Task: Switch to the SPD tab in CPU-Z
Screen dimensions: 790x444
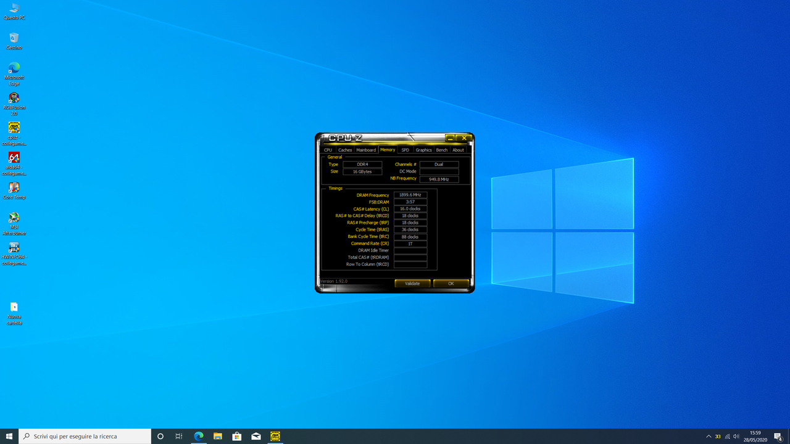Action: [405, 150]
